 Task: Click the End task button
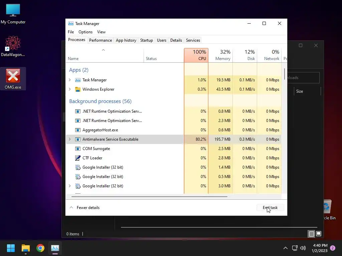[x=270, y=208]
